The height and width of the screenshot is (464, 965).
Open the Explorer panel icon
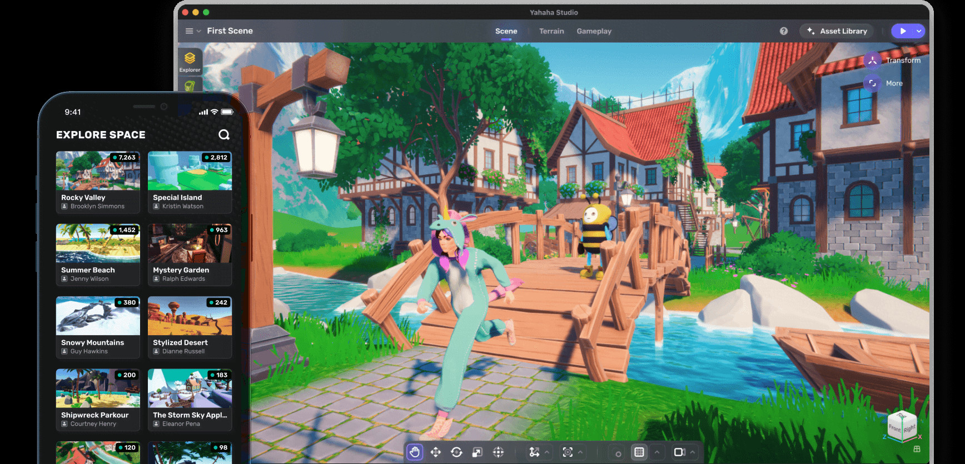coord(190,62)
